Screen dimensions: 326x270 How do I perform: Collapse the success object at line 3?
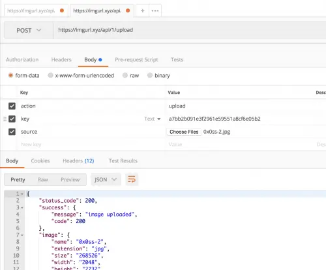22,207
